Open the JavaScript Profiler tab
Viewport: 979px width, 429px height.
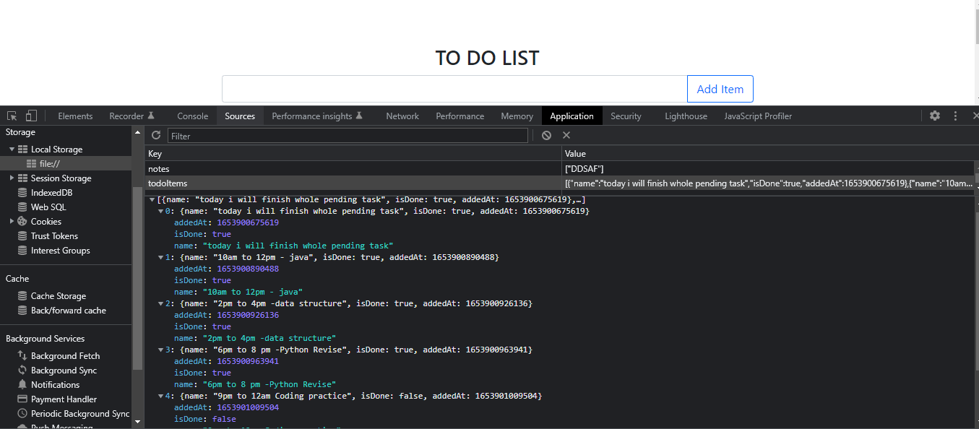click(758, 116)
